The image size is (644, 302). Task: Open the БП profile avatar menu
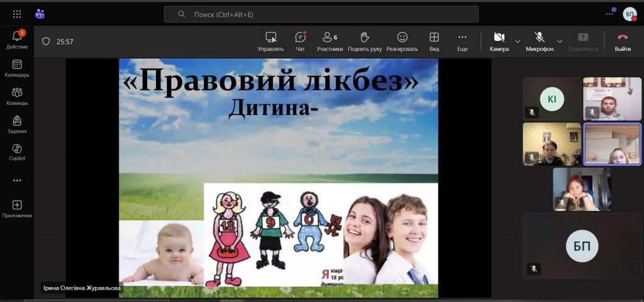point(629,14)
